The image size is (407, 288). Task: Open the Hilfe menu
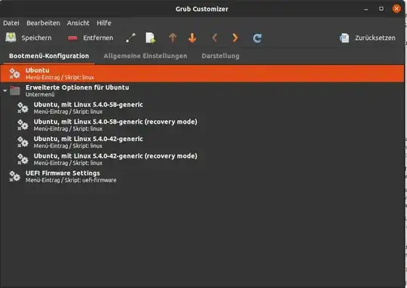[104, 23]
